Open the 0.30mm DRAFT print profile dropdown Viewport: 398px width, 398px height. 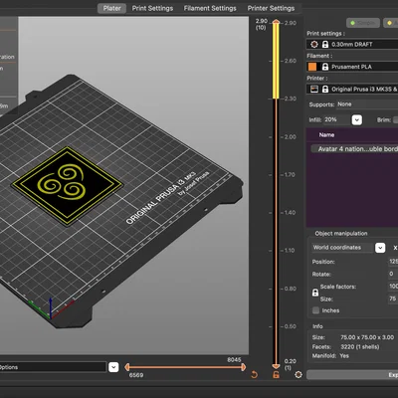click(x=352, y=44)
